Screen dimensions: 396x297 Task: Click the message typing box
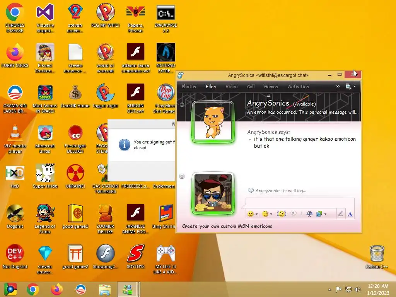click(x=300, y=203)
